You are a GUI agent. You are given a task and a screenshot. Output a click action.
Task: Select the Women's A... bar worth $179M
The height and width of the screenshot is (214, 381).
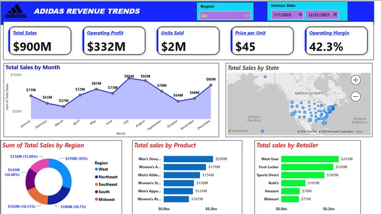(x=185, y=167)
